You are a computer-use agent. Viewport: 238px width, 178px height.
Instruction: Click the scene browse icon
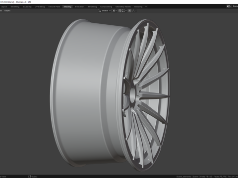(229, 6)
